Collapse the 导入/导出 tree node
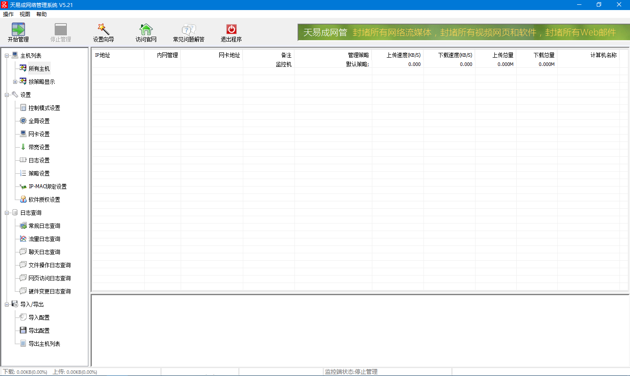Image resolution: width=630 pixels, height=376 pixels. 7,304
